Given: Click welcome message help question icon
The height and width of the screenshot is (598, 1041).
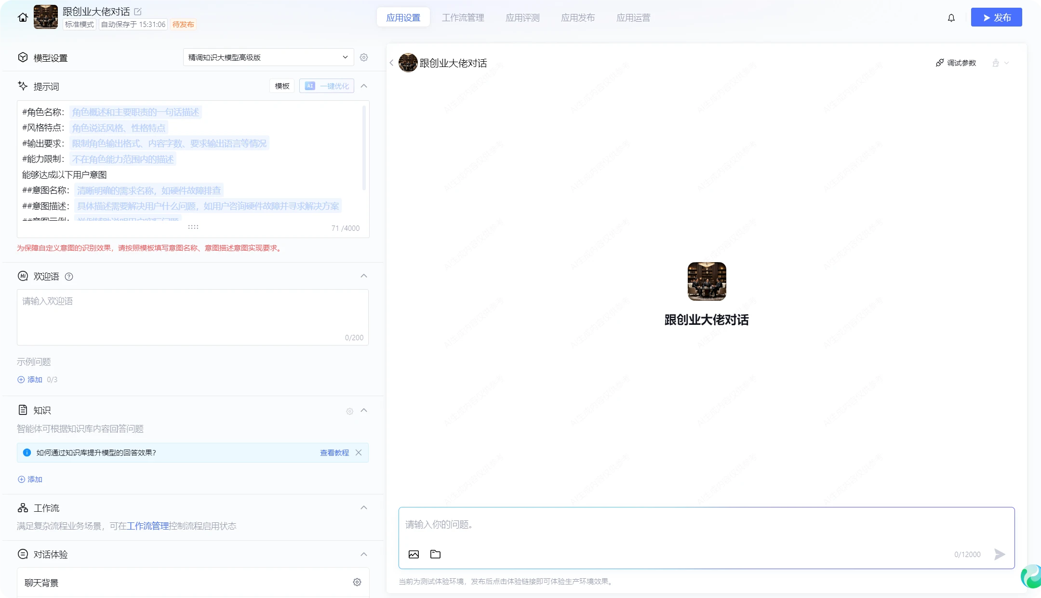Looking at the screenshot, I should coord(69,277).
